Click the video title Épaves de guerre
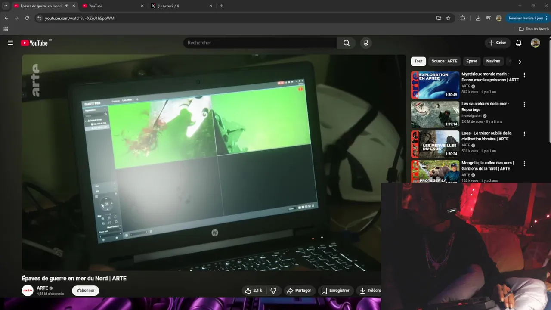This screenshot has width=551, height=310. (74, 279)
